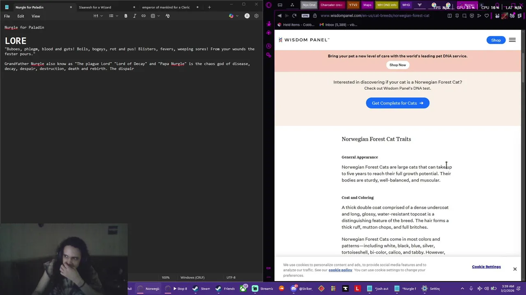Open the Gmail Inbox bookmark
The width and height of the screenshot is (526, 295).
(339, 25)
